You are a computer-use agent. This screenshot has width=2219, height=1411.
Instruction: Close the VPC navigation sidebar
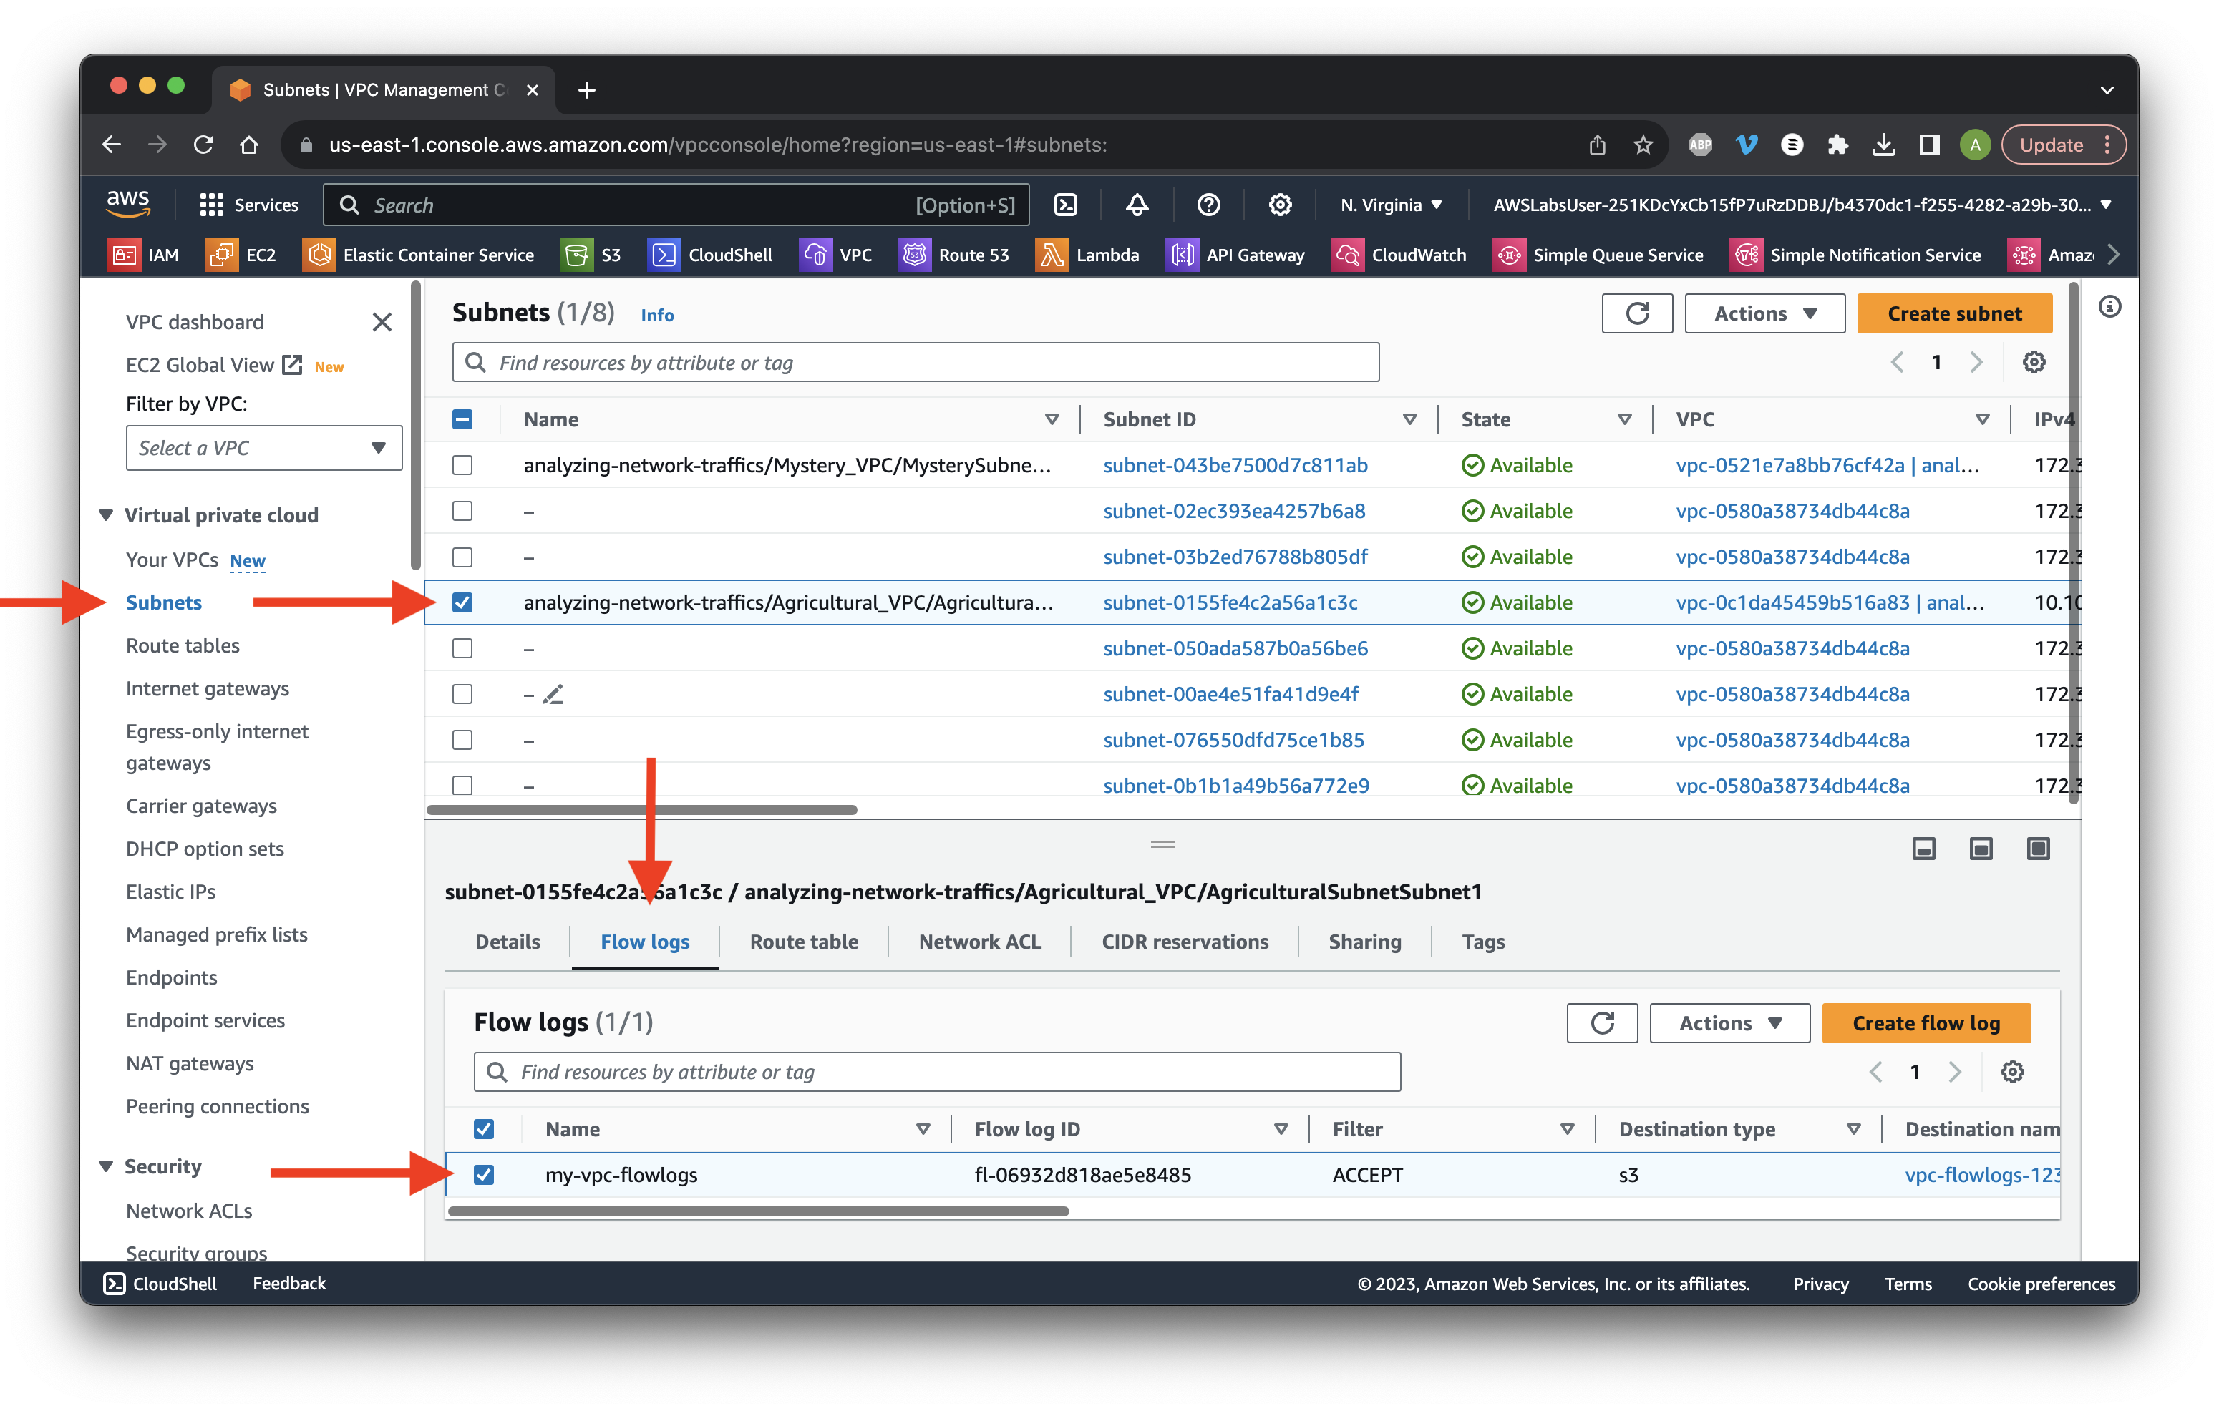[382, 321]
